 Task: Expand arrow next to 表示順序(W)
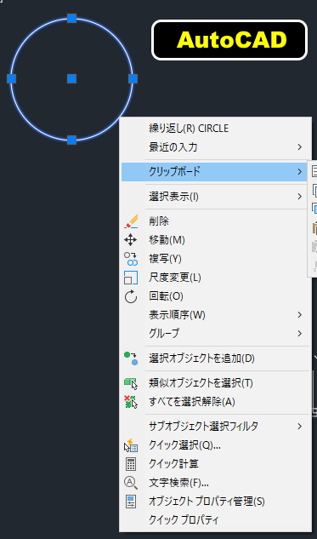coord(300,314)
